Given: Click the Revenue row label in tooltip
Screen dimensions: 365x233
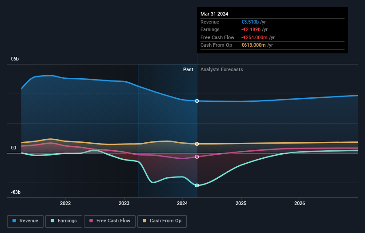Looking at the screenshot, I should click(x=210, y=22).
